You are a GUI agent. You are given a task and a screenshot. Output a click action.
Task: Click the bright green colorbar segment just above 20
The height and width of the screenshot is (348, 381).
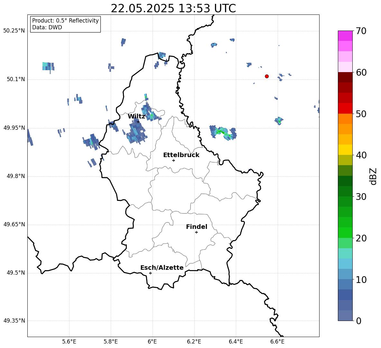point(345,232)
